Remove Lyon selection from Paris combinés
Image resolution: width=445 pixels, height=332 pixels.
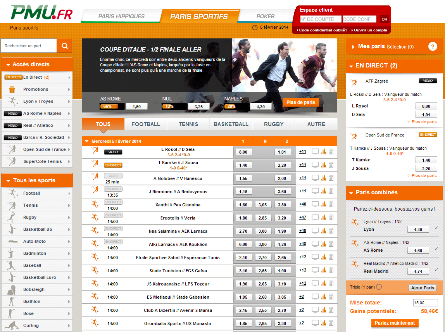(x=436, y=228)
